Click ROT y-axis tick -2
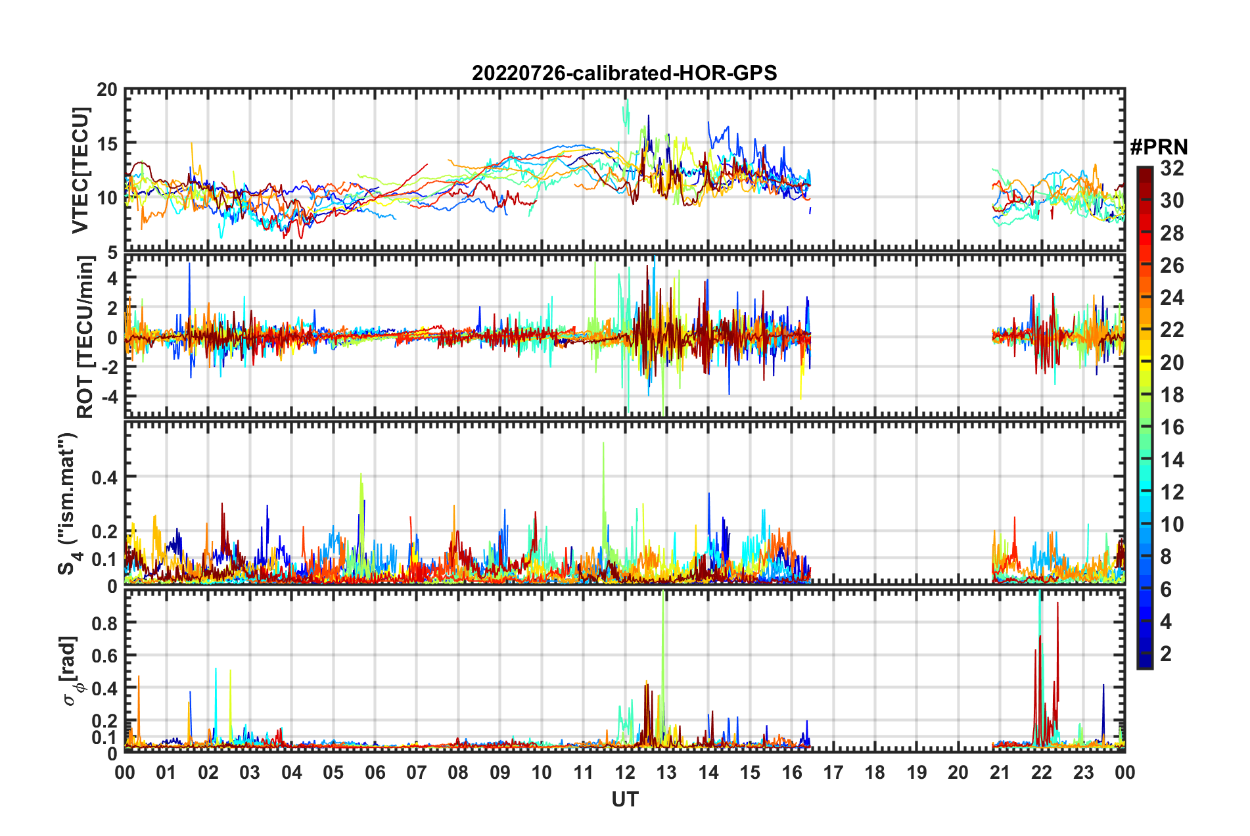 (111, 367)
